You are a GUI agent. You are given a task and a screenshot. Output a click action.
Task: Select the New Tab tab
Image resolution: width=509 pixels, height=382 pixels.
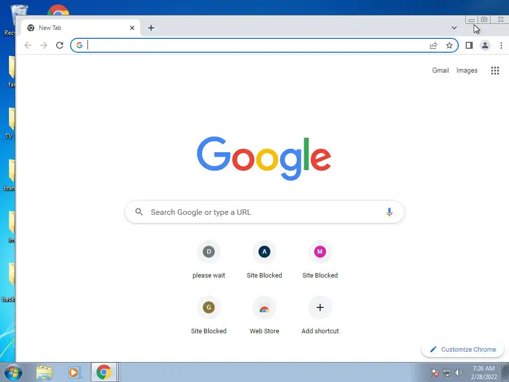pyautogui.click(x=80, y=28)
